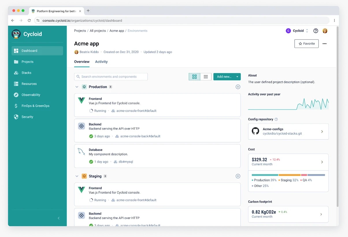Add a component to Production
The height and width of the screenshot is (237, 348).
238,87
